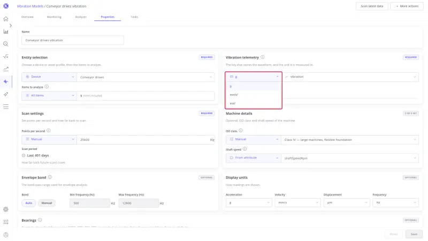Open the Device entity type dropdown
The width and height of the screenshot is (428, 241).
pos(49,77)
